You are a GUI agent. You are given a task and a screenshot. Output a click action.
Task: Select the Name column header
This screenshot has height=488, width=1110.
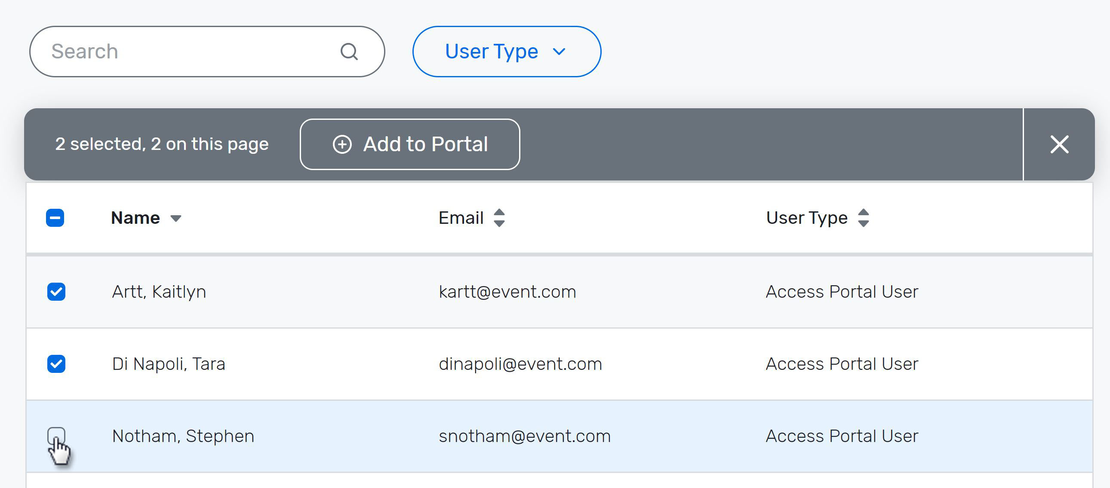[135, 218]
